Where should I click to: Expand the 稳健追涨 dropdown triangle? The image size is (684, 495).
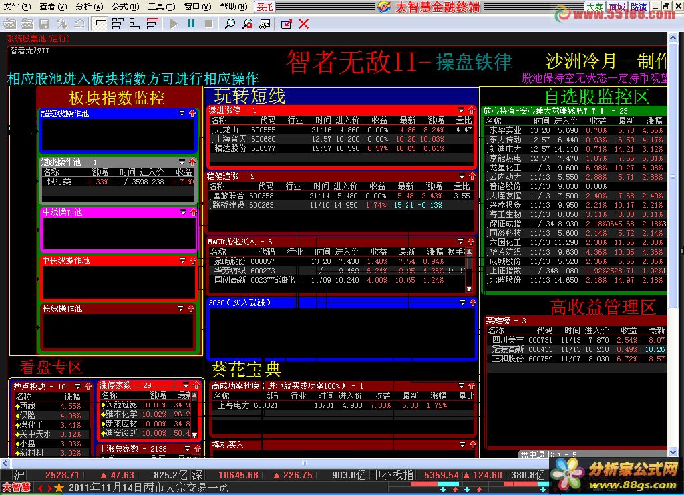[462, 176]
